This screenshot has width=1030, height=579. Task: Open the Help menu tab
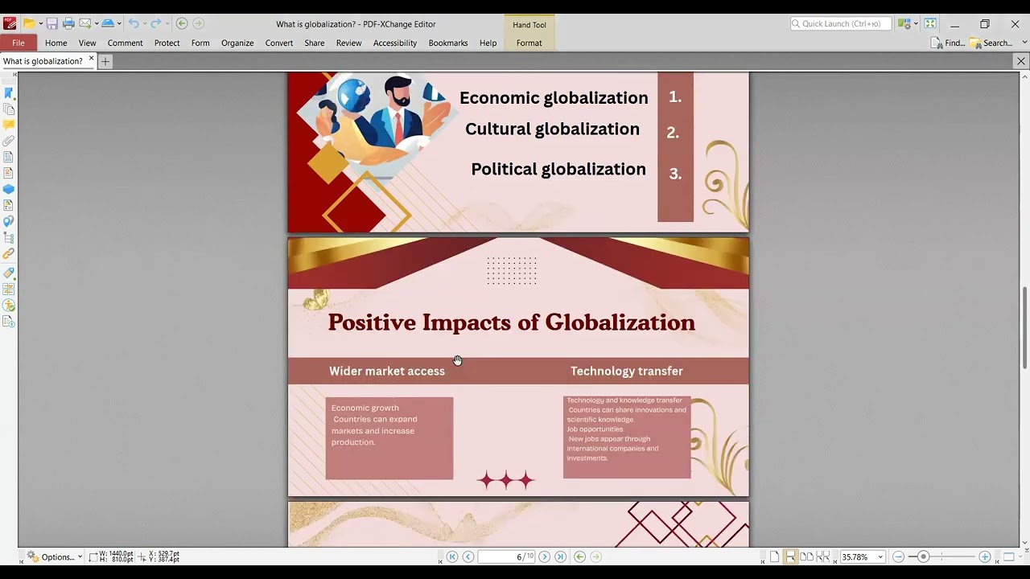tap(488, 43)
